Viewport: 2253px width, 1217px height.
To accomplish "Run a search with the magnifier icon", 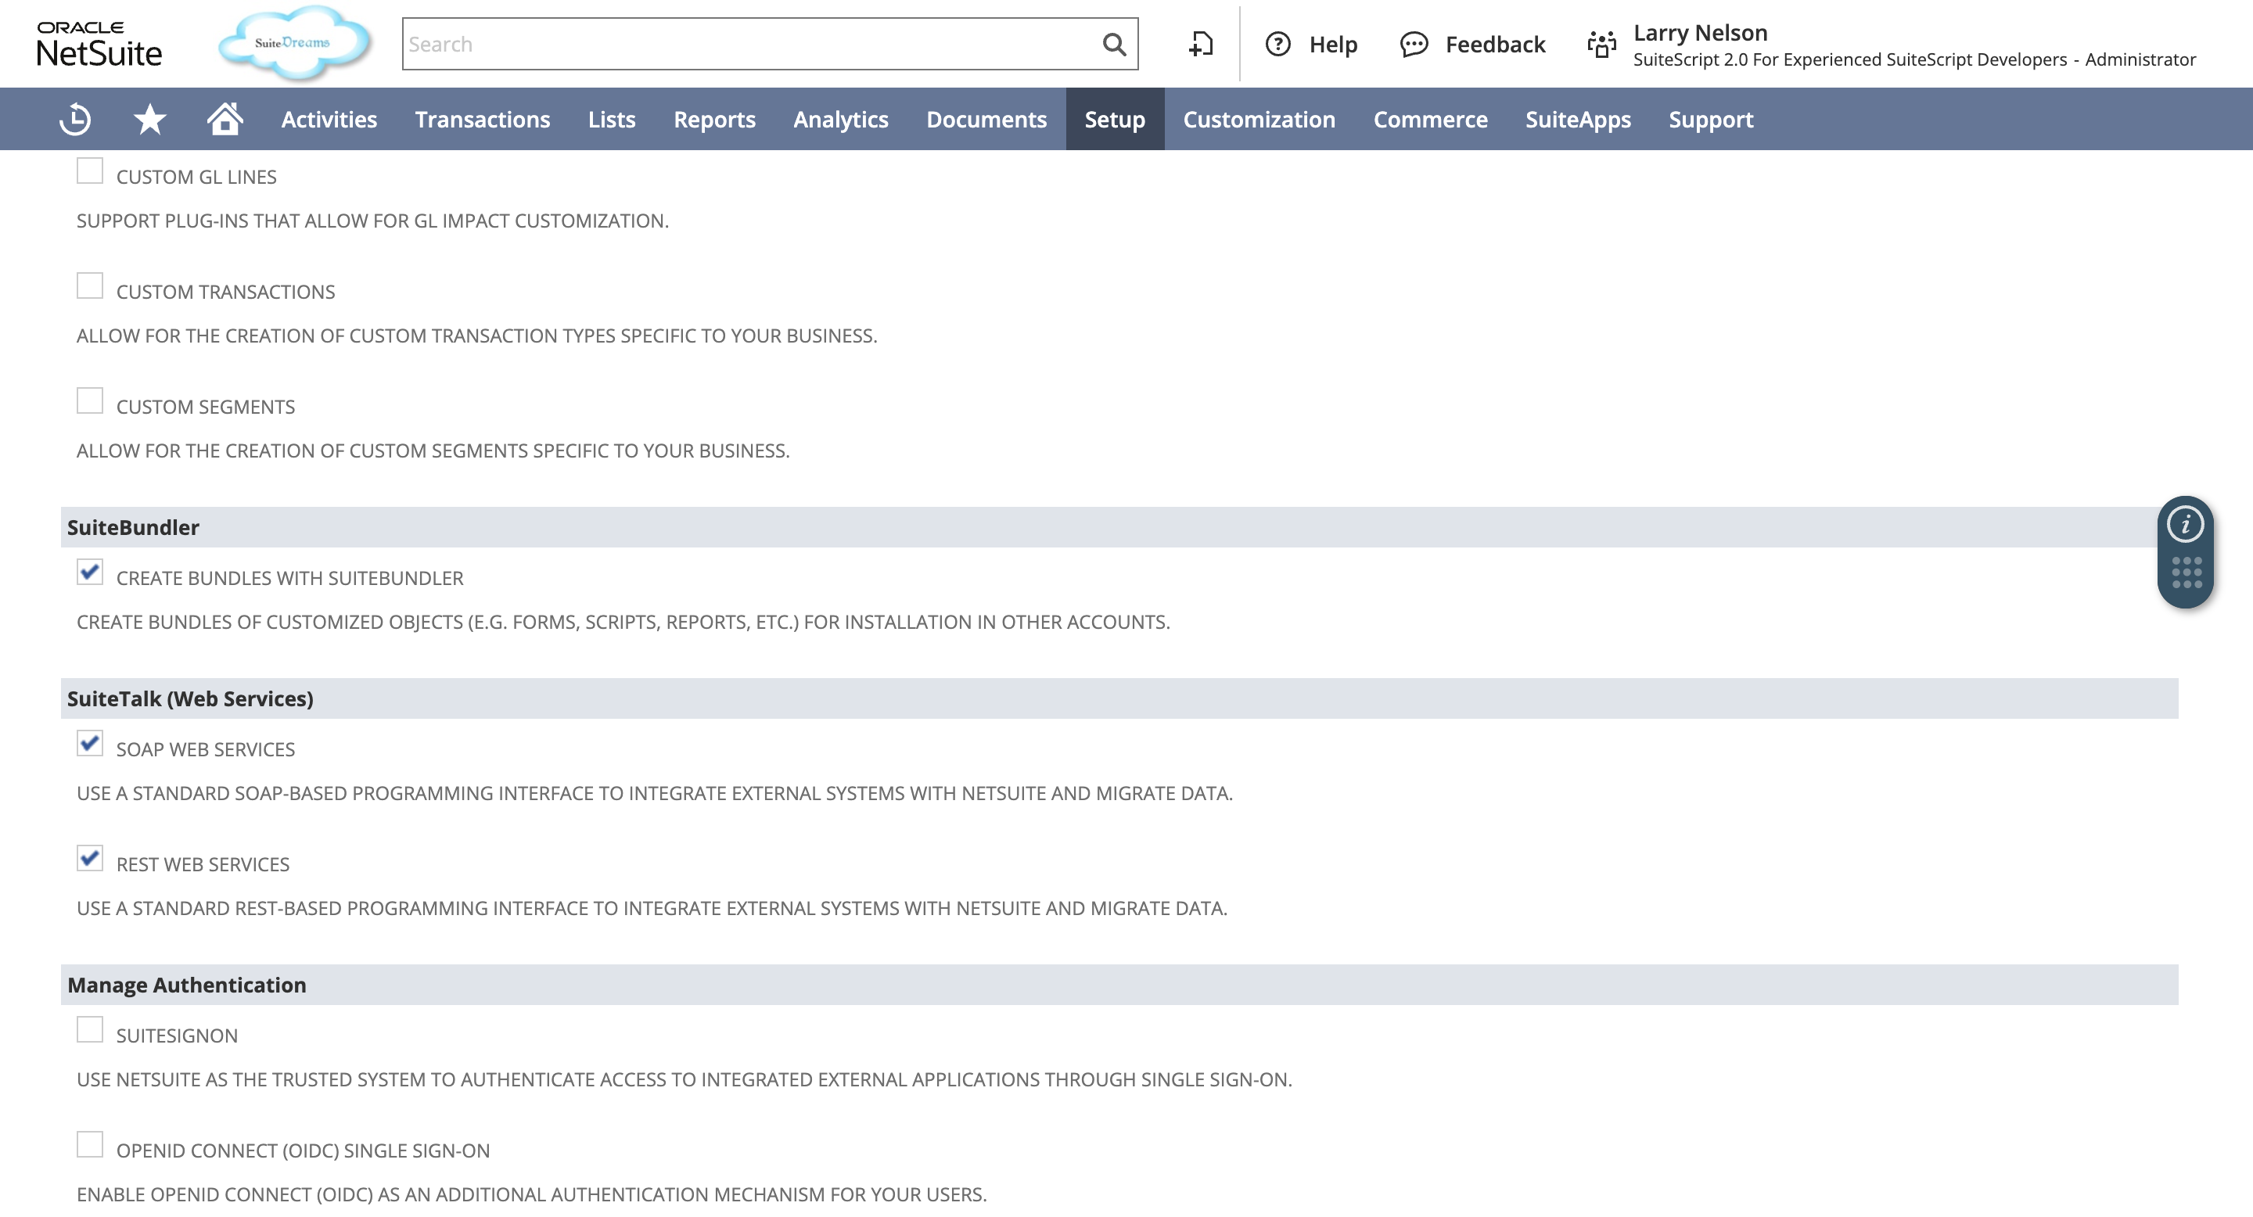I will pos(1112,44).
